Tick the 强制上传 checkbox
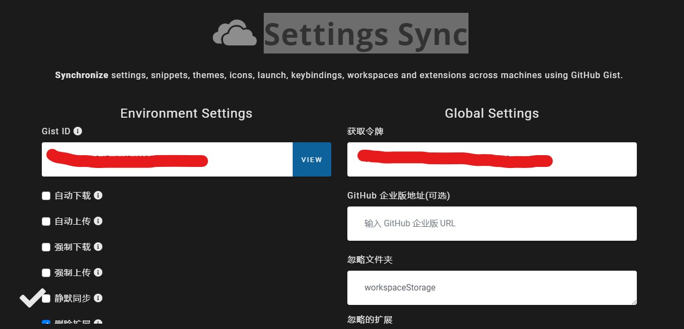684x329 pixels. pos(46,273)
